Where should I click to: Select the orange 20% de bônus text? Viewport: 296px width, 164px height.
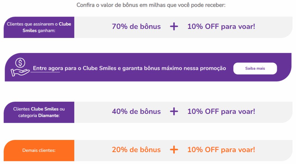(x=136, y=150)
